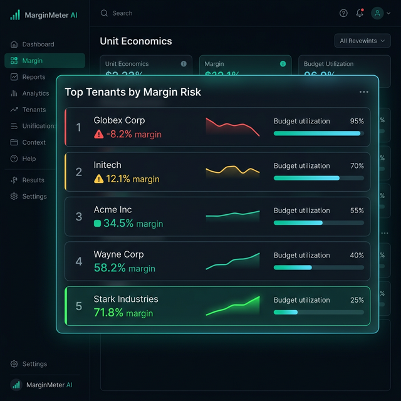Go to Dashboard menu item
Viewport: 401px width, 401px height.
38,44
